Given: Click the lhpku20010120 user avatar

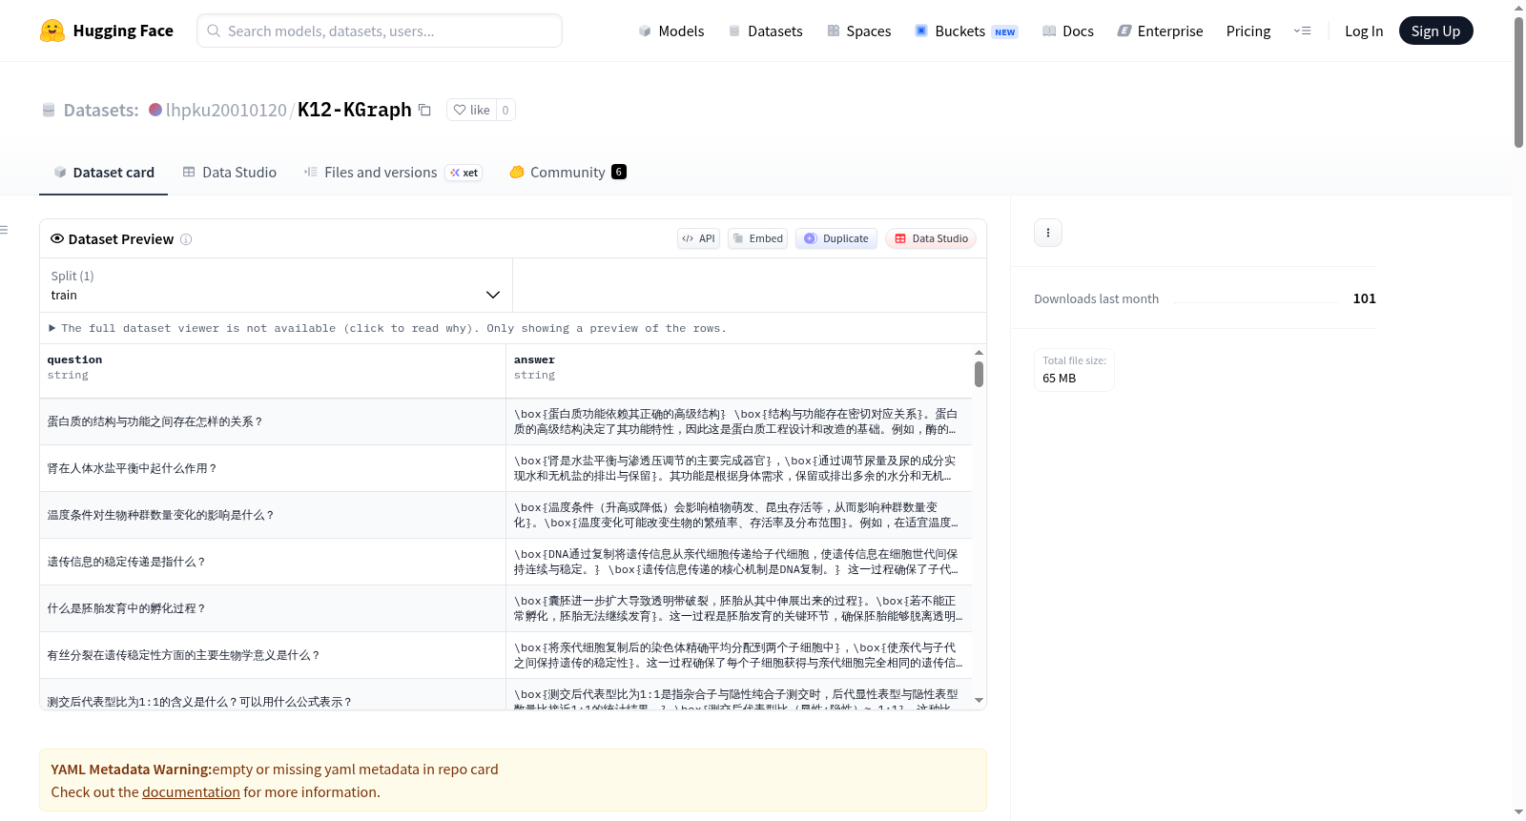Looking at the screenshot, I should click(x=155, y=110).
